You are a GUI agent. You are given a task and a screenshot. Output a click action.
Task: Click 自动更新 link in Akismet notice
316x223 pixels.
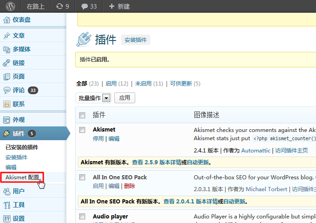(x=198, y=162)
